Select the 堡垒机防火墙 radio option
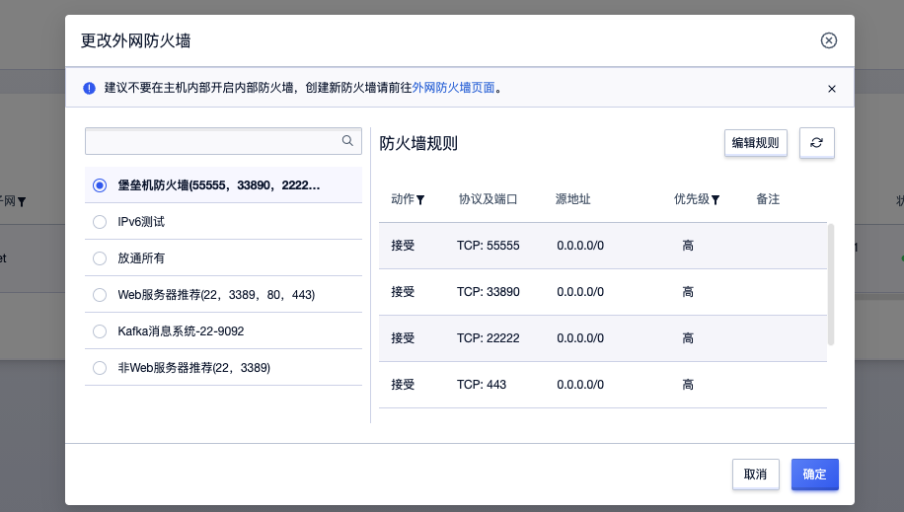904x512 pixels. [100, 185]
